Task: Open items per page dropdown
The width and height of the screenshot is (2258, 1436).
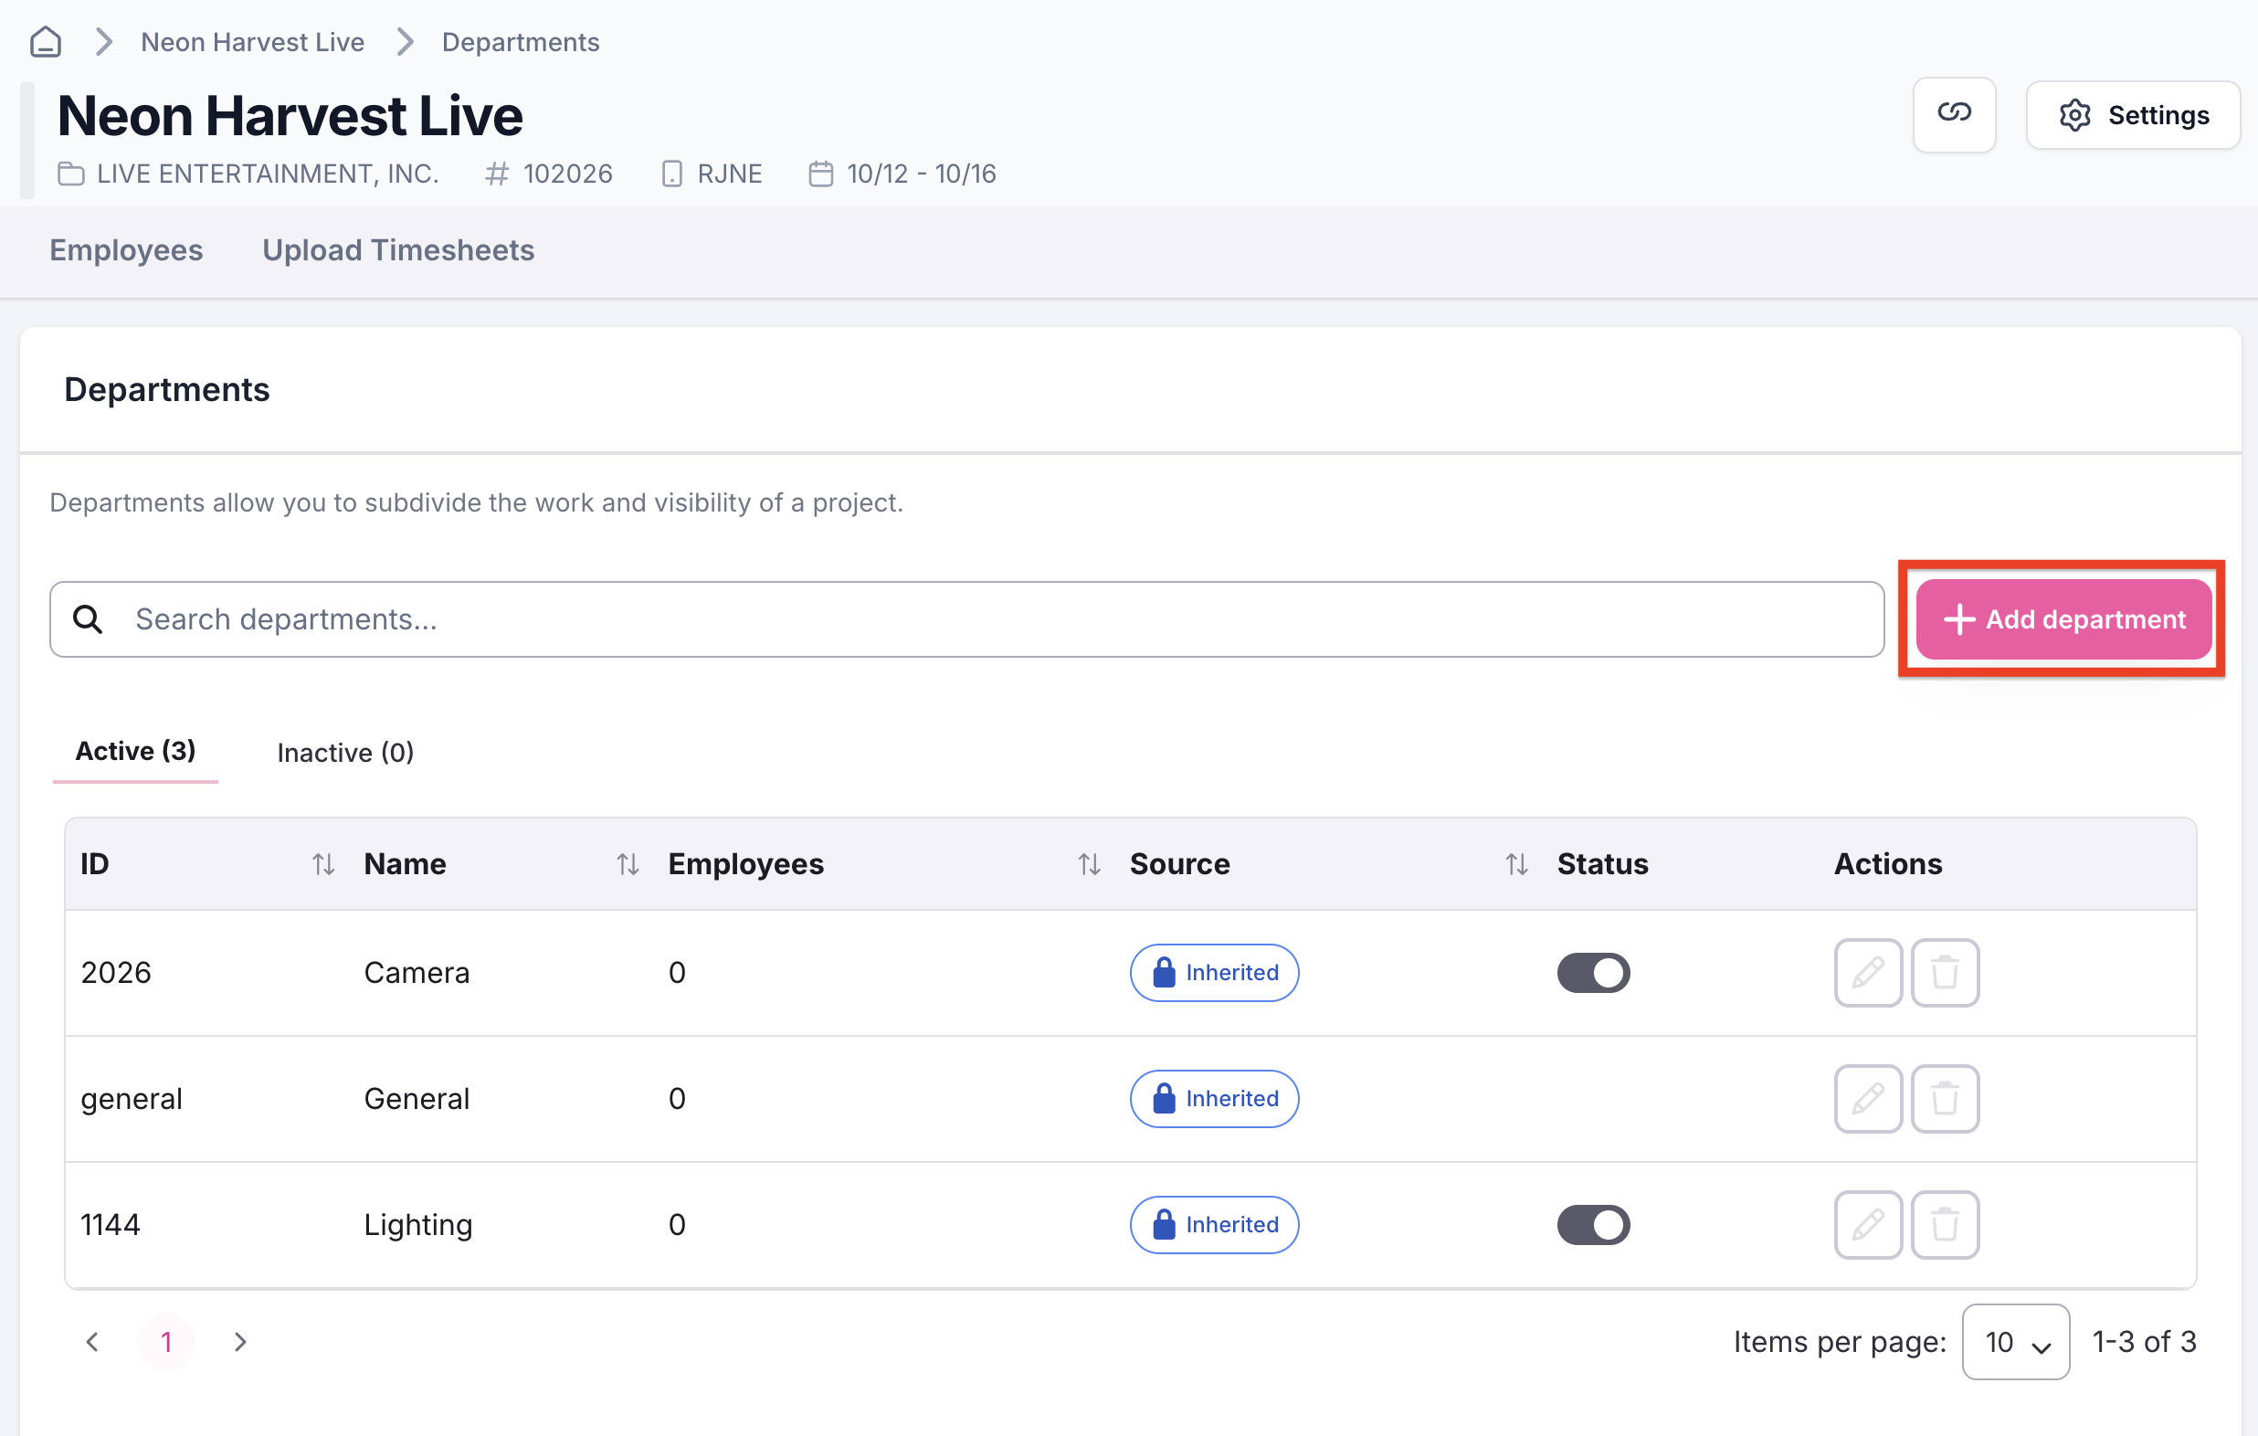Action: [2015, 1342]
